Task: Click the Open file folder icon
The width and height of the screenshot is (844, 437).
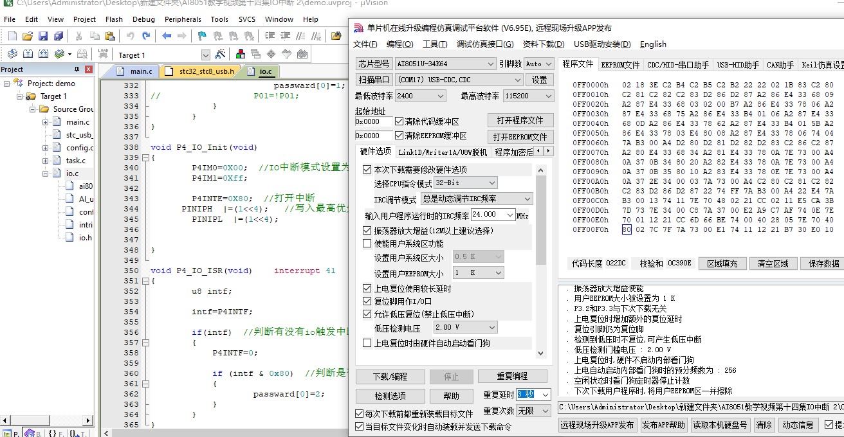Action: coord(28,36)
